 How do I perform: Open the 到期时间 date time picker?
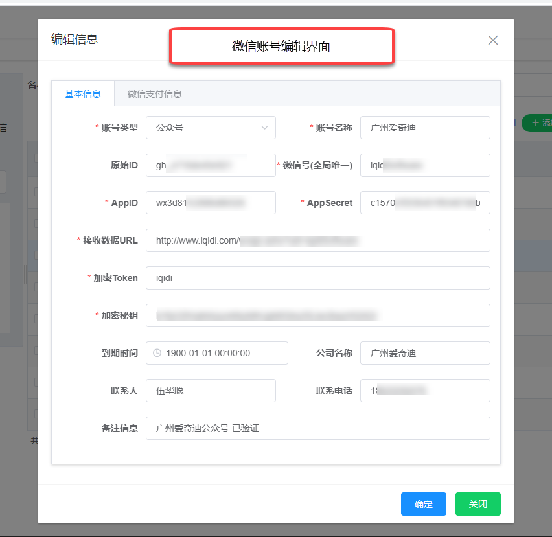coord(217,353)
